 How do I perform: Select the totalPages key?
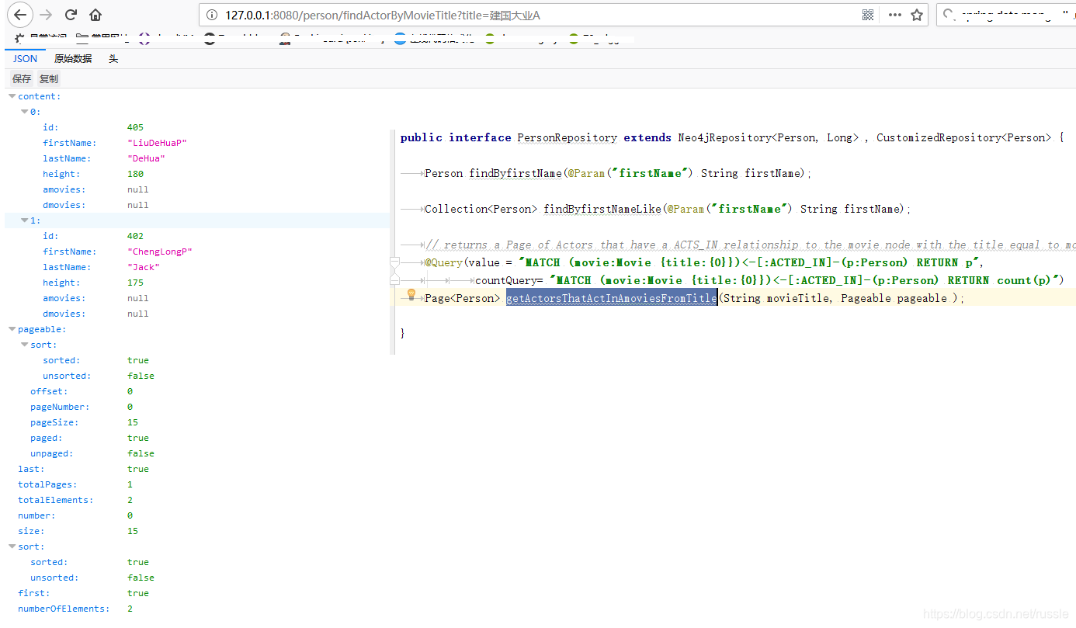(47, 484)
